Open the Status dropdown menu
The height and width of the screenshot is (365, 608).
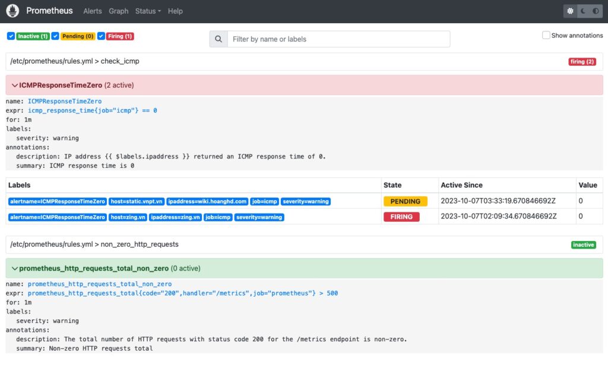tap(148, 11)
